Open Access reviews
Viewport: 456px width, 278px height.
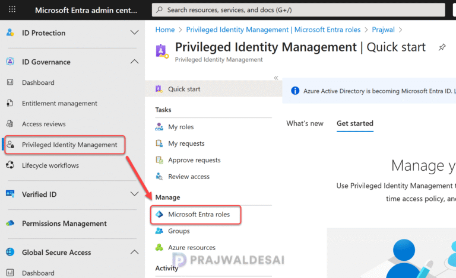tap(43, 124)
